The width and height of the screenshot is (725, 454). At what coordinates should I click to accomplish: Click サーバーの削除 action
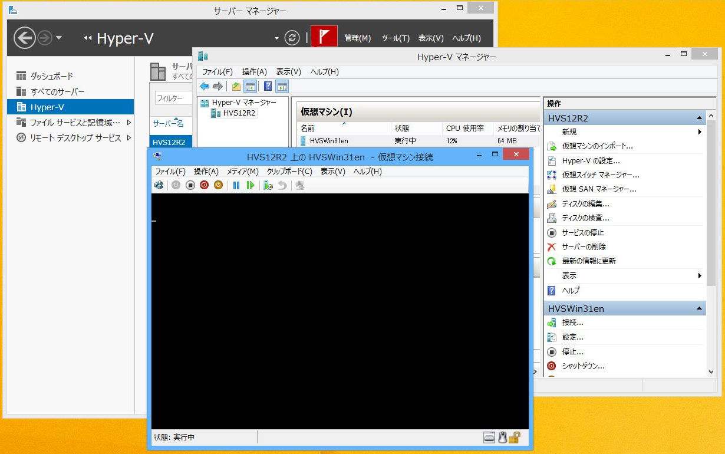[x=584, y=247]
